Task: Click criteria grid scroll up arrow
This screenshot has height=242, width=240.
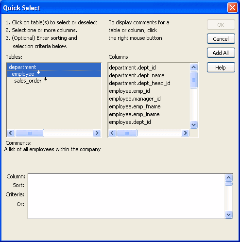Action: click(x=228, y=178)
